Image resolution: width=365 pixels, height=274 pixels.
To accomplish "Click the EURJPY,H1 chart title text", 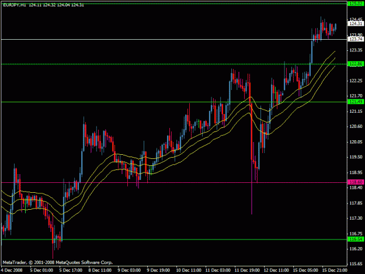I will [15, 5].
